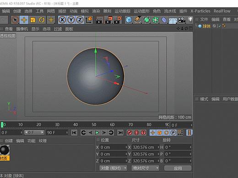This screenshot has width=238, height=178.
Task: Activate the Rotate tool
Action: [42, 20]
